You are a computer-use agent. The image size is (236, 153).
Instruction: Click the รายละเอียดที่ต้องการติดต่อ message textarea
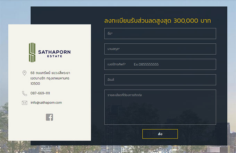(160, 107)
